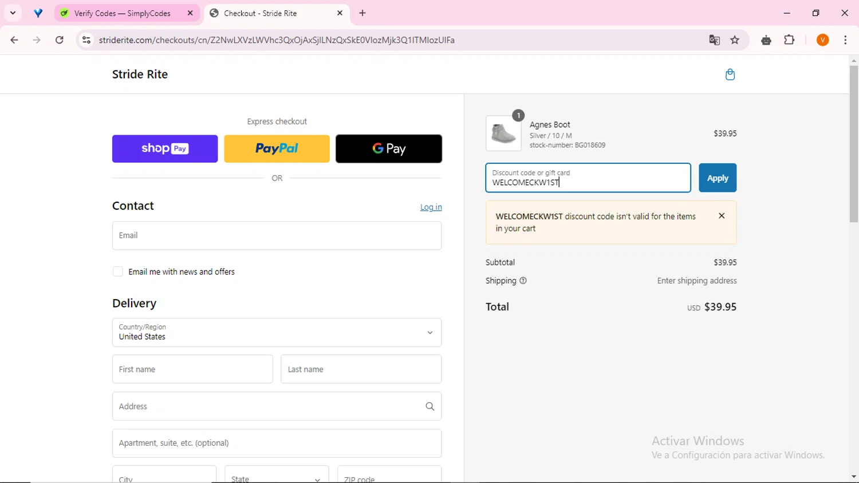859x483 pixels.
Task: Restore down the browser window
Action: (x=816, y=13)
